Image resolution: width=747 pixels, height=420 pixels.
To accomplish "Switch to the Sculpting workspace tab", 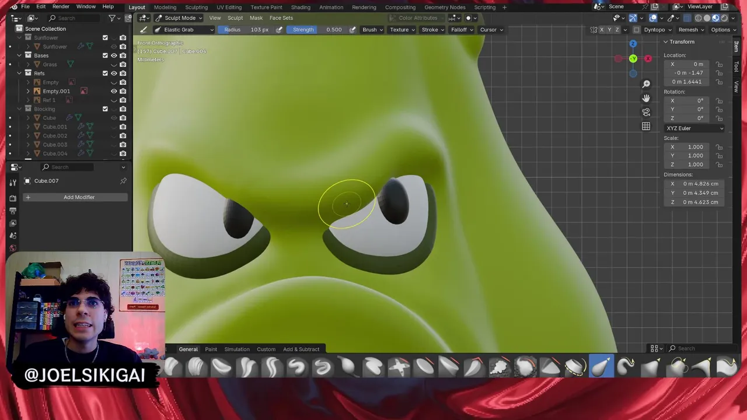I will tap(196, 7).
